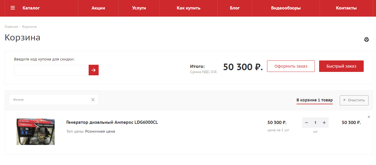Screen dimensions: 376x165
Task: Remove the Амперос generator from the cart
Action: coord(369,117)
